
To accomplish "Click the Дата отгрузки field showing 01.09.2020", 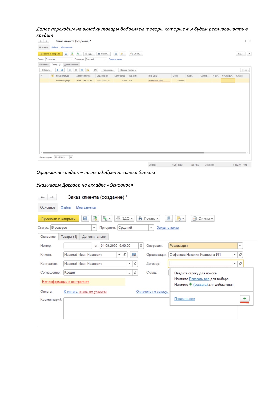I will tap(62, 157).
